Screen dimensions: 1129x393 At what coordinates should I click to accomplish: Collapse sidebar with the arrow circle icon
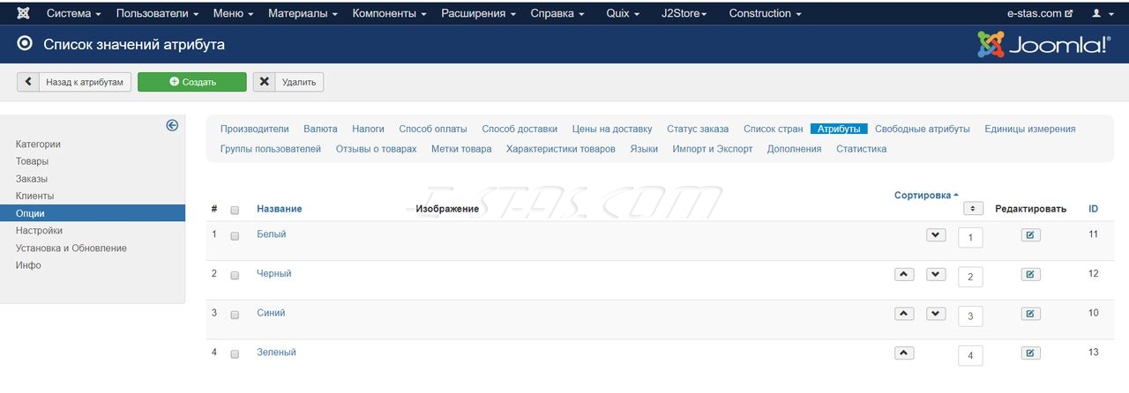point(172,125)
